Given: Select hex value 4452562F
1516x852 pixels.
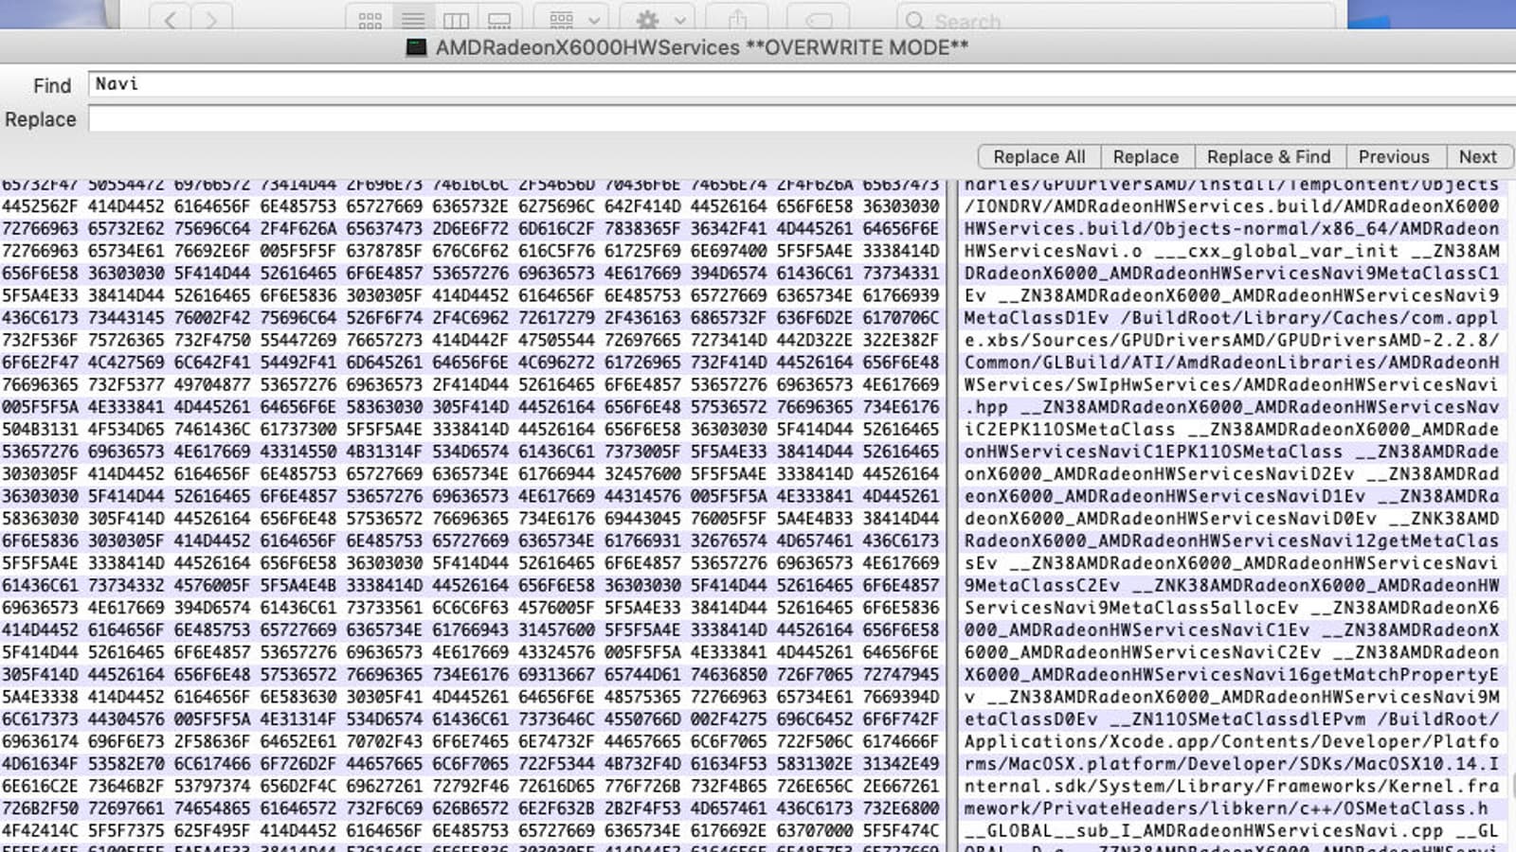Looking at the screenshot, I should tap(40, 206).
